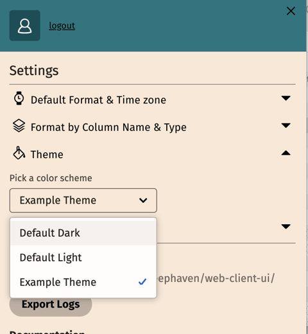The width and height of the screenshot is (308, 334).
Task: Click the web-client-ui path text
Action: [216, 278]
